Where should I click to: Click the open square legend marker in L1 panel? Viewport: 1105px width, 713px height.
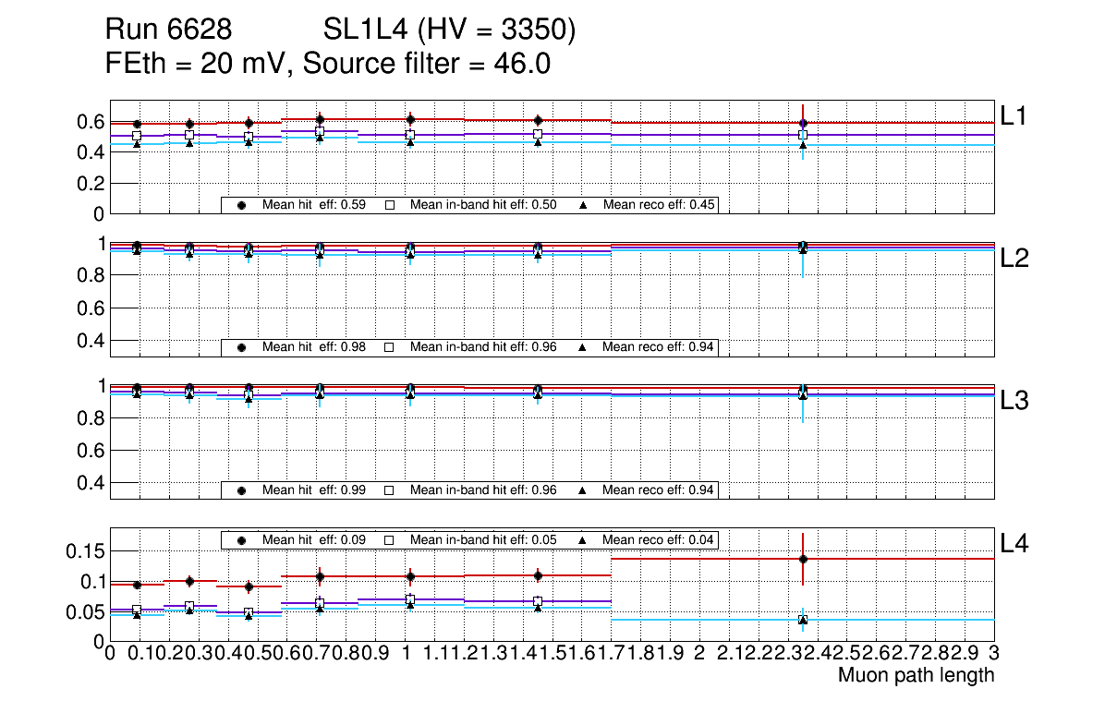[x=389, y=205]
